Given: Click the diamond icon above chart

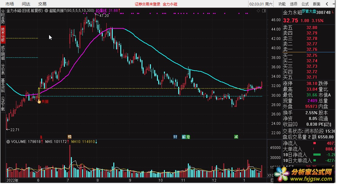Looking at the screenshot, I should (x=258, y=11).
